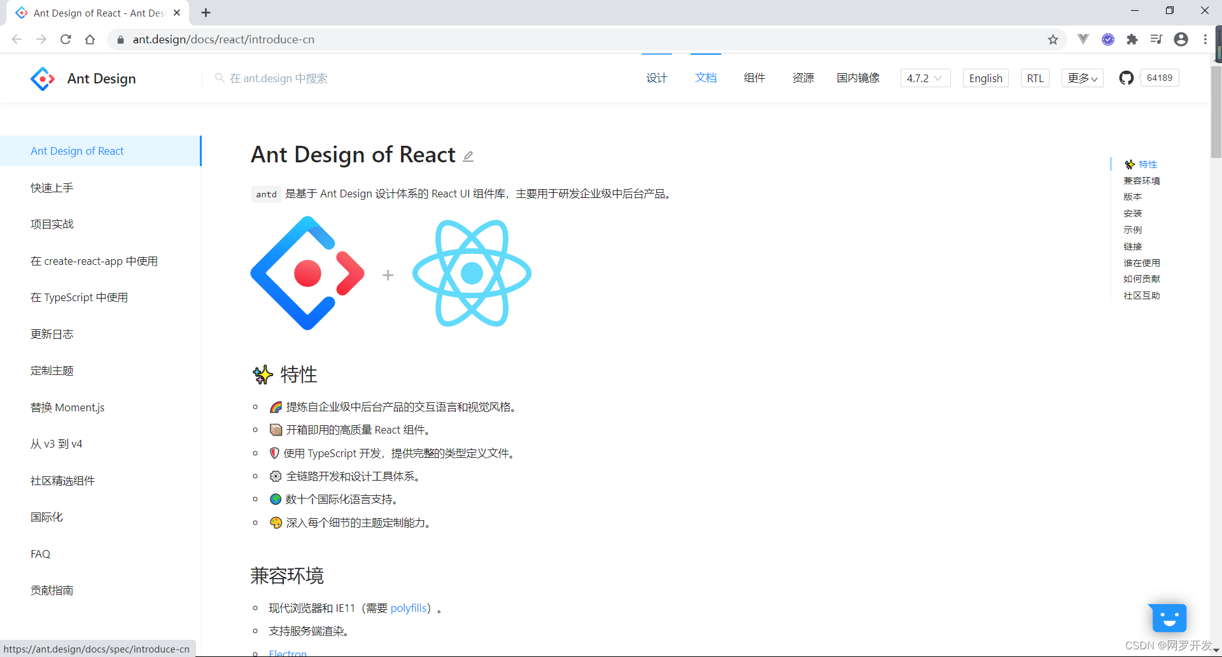Open sidebar item FAQ
Screen dimensions: 1222x657
101,554
